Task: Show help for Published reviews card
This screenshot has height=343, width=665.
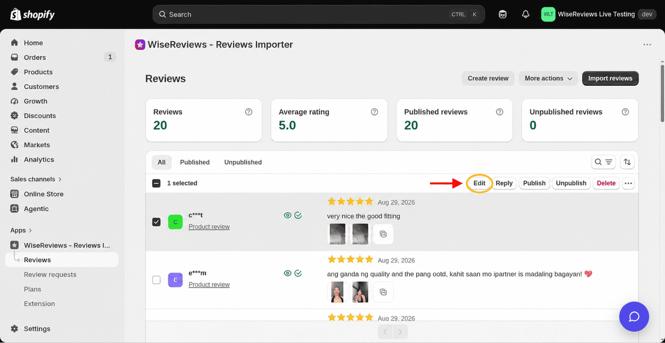Action: coord(500,112)
